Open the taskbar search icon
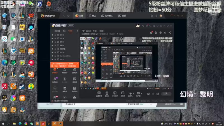 tap(8, 123)
